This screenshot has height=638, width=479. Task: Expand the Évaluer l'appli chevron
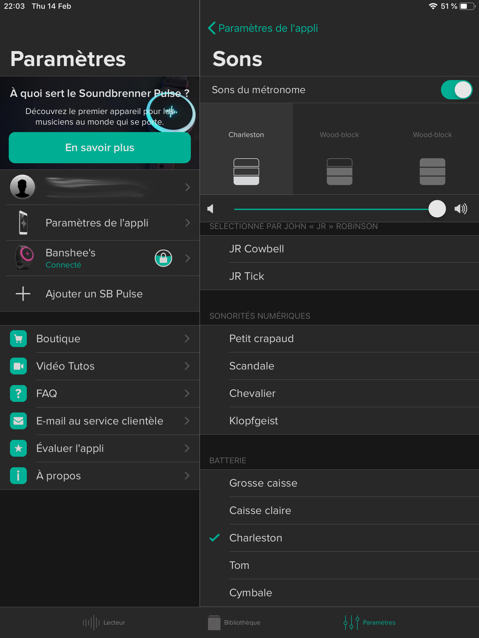pyautogui.click(x=187, y=448)
